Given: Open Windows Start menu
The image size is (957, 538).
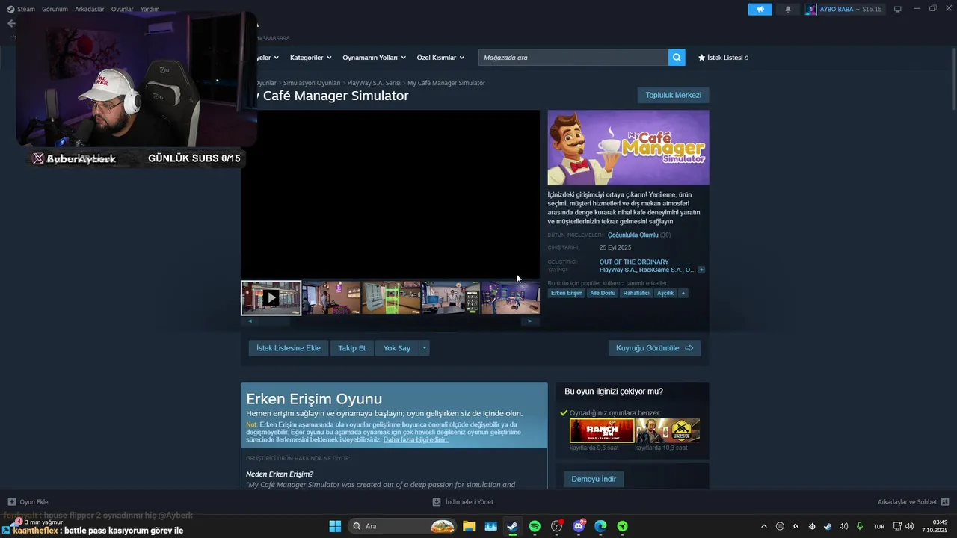Looking at the screenshot, I should pyautogui.click(x=335, y=526).
